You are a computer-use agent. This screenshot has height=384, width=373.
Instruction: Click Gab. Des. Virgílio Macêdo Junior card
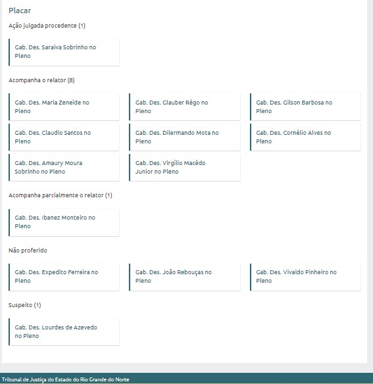coord(185,167)
